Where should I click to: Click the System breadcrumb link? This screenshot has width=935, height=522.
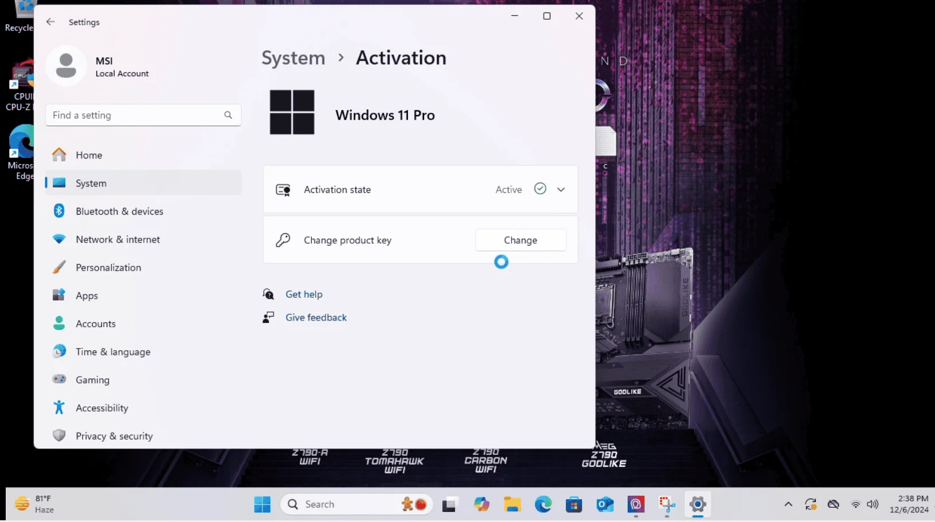click(293, 58)
